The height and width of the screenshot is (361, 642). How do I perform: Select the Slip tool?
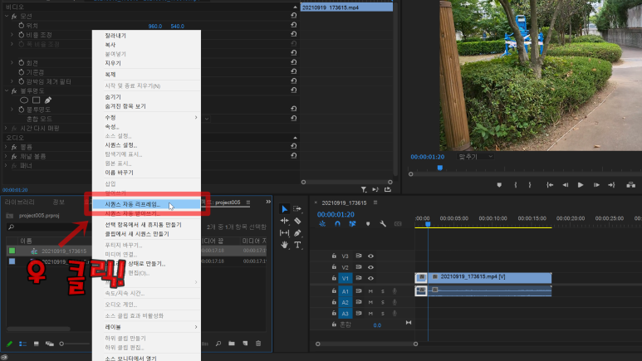(x=285, y=233)
